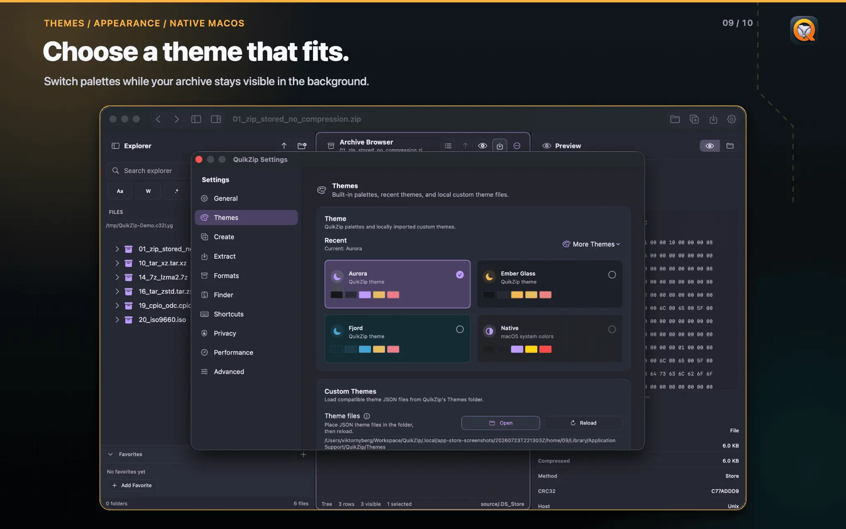Image resolution: width=846 pixels, height=529 pixels.
Task: Select the Themes settings section
Action: pos(246,217)
